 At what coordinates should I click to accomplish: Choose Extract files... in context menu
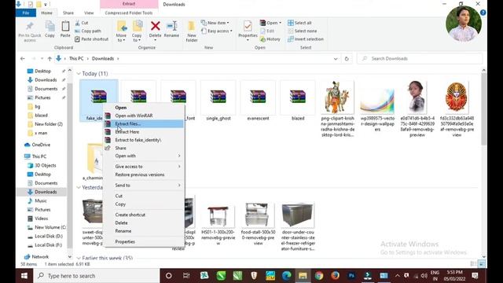pyautogui.click(x=144, y=124)
